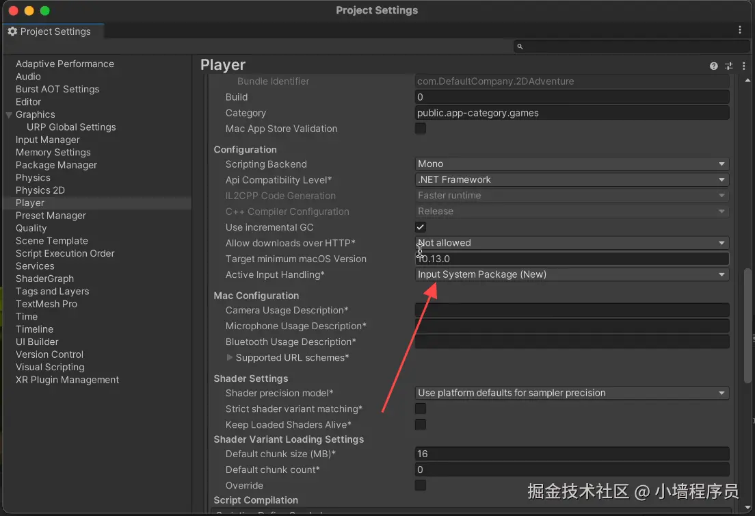
Task: Open Scene Template settings
Action: coord(51,241)
